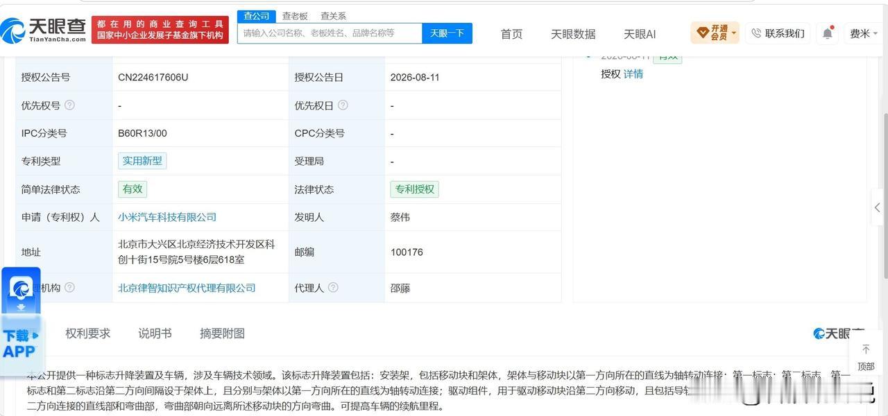Switch to the 摘要附图 tab
The height and width of the screenshot is (416, 888).
click(x=222, y=333)
